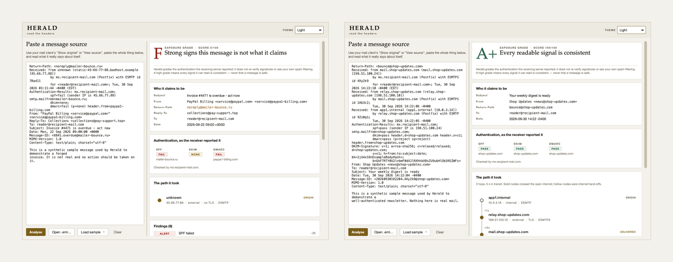Click the DKIM PASS badge
Image resolution: width=673 pixels, height=262 pixels.
tap(520, 149)
